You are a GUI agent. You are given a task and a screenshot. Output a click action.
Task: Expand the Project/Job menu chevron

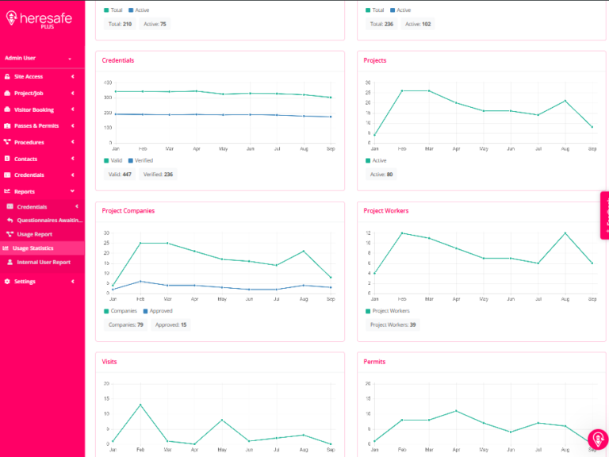[x=73, y=94]
